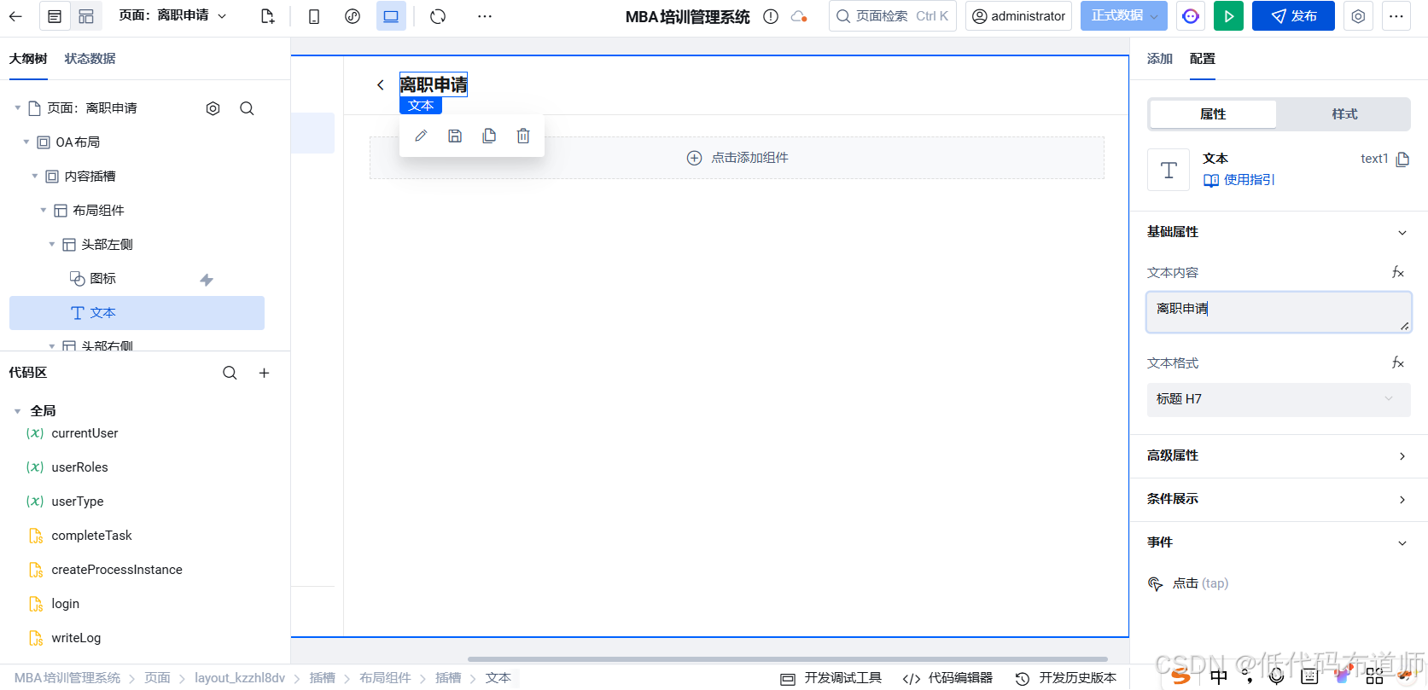The width and height of the screenshot is (1428, 690).
Task: Select the 样式 segment
Action: coord(1344,114)
